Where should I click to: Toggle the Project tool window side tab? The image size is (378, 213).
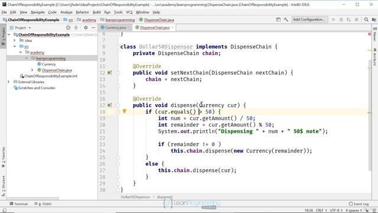click(x=3, y=37)
